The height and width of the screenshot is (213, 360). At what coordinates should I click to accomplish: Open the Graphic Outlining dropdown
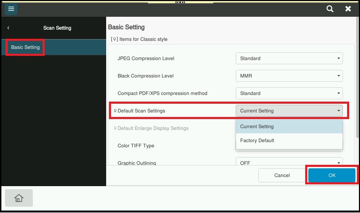pyautogui.click(x=289, y=162)
